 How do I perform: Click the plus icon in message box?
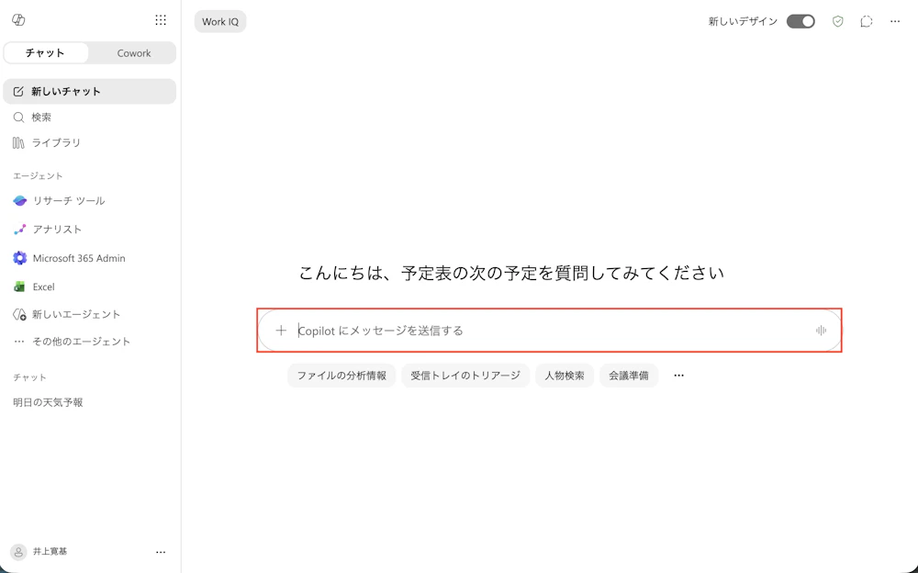(x=281, y=331)
